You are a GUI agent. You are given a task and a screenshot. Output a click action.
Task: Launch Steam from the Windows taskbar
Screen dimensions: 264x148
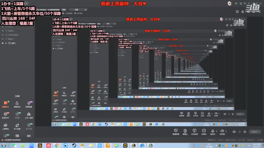click(x=74, y=145)
